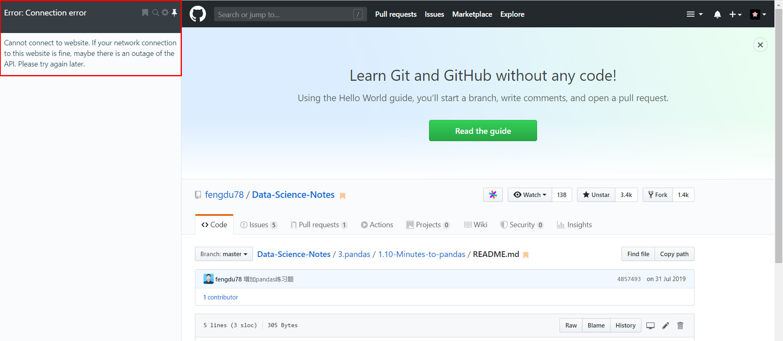Open the 1 contributor link
Viewport: 783px width, 341px height.
coord(221,297)
